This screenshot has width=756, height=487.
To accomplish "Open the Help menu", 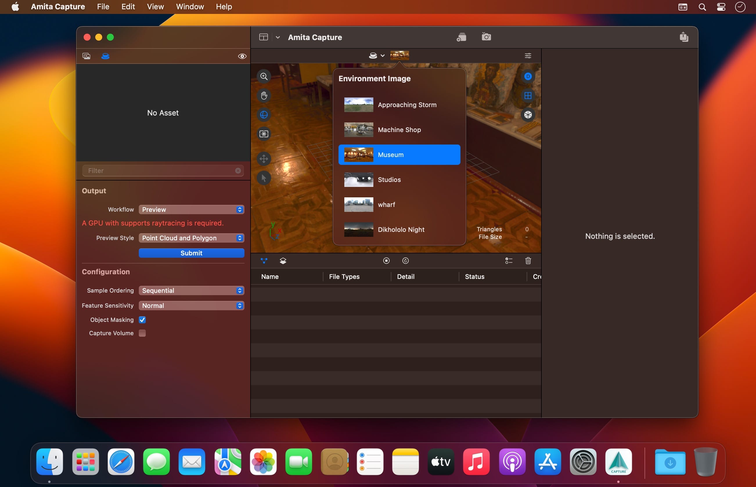I will coord(224,7).
